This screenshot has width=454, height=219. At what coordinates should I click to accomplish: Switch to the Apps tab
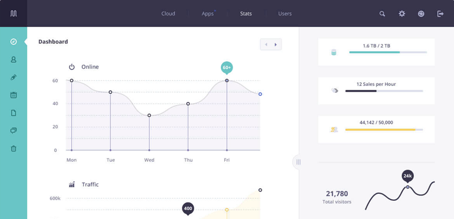coord(208,14)
